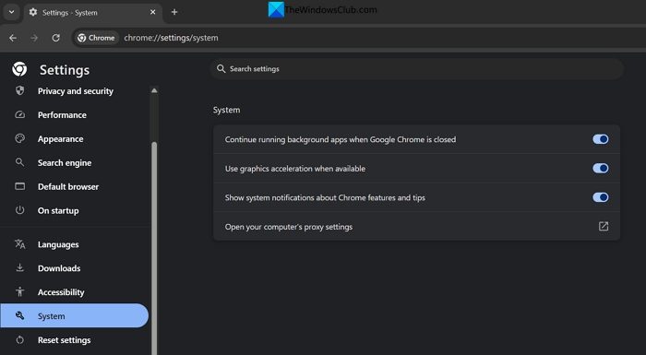The width and height of the screenshot is (646, 355).
Task: Open Accessibility settings
Action: coord(61,292)
